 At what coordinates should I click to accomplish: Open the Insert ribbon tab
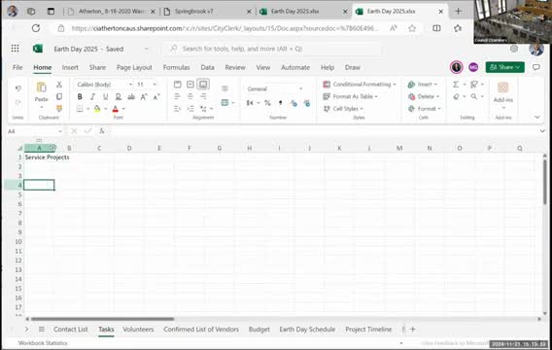(x=70, y=67)
